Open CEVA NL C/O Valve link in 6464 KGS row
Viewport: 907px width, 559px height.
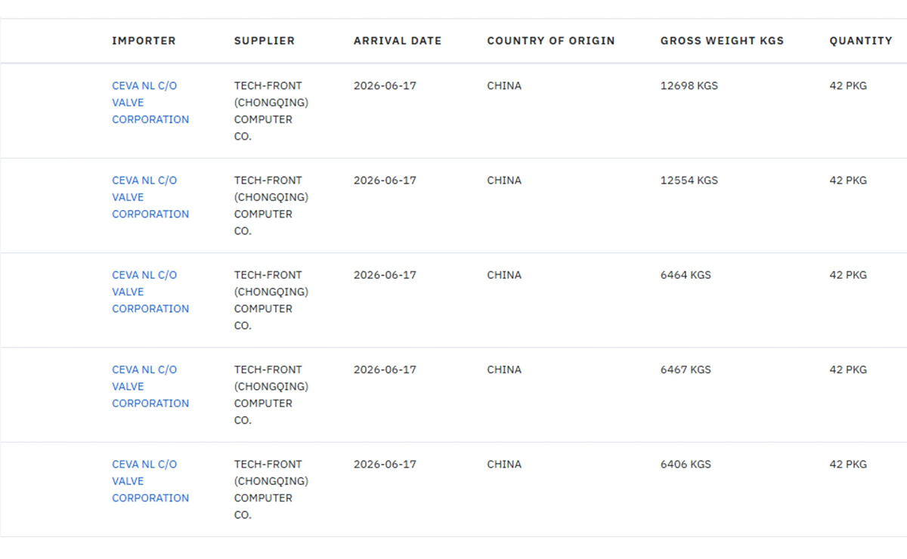(150, 292)
